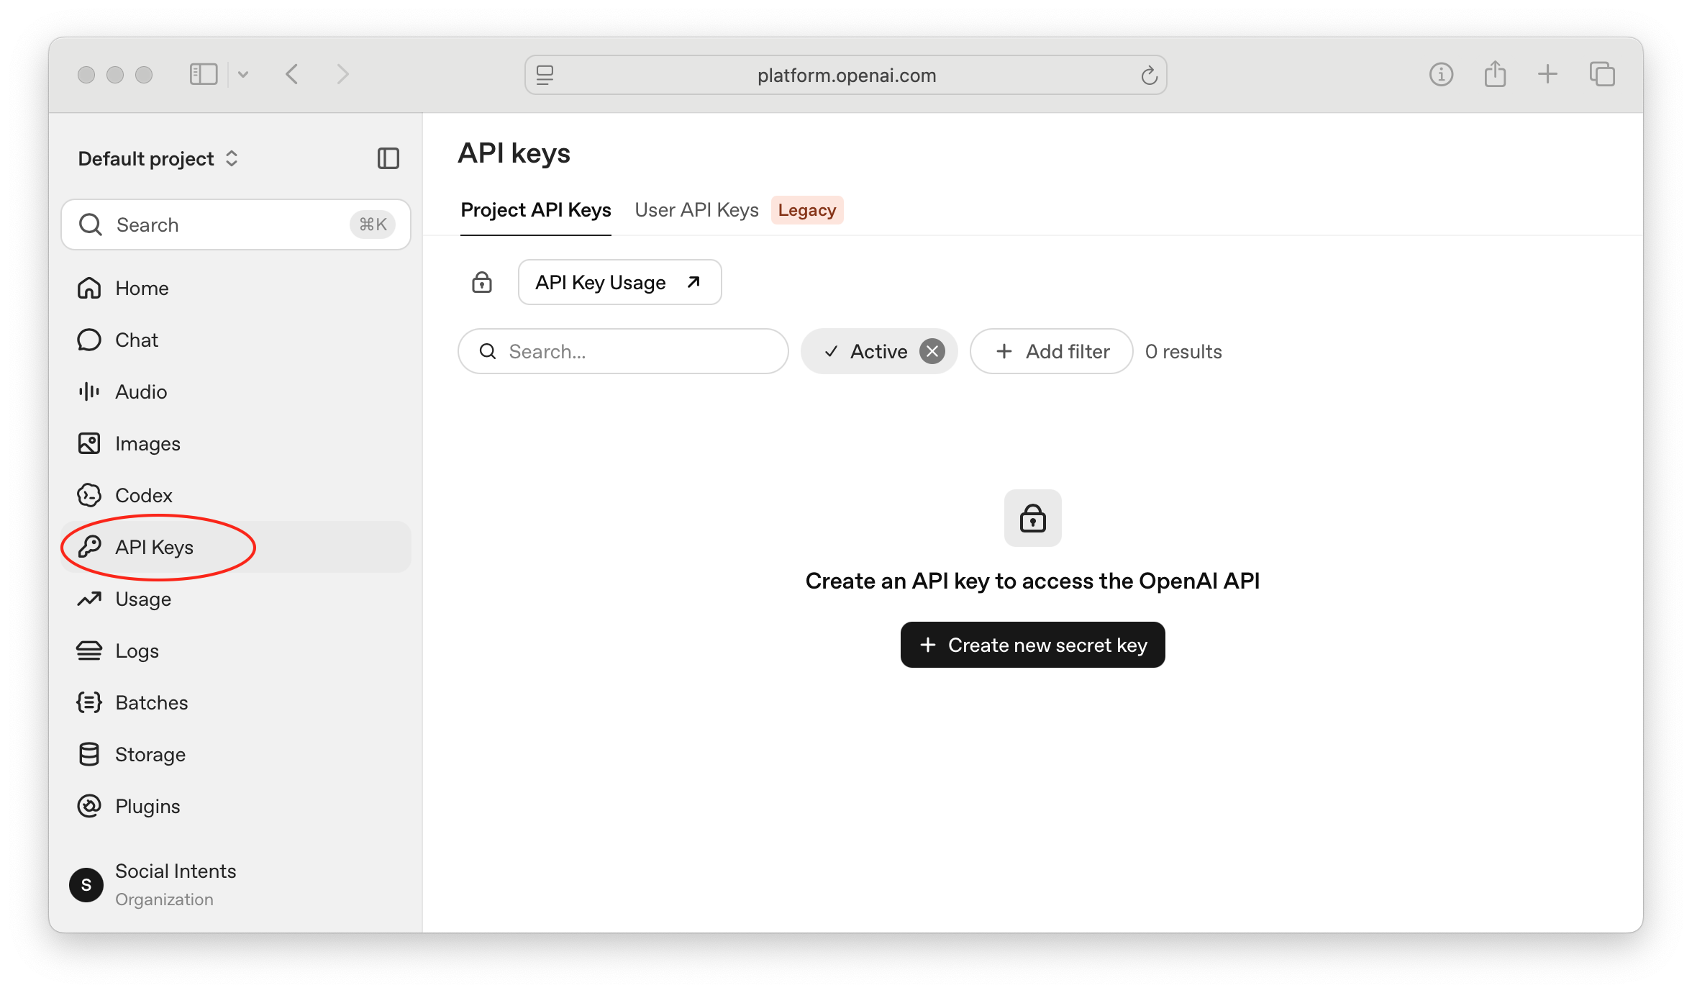Click Create new secret key
Screen dimensions: 1692x993
pos(1032,645)
